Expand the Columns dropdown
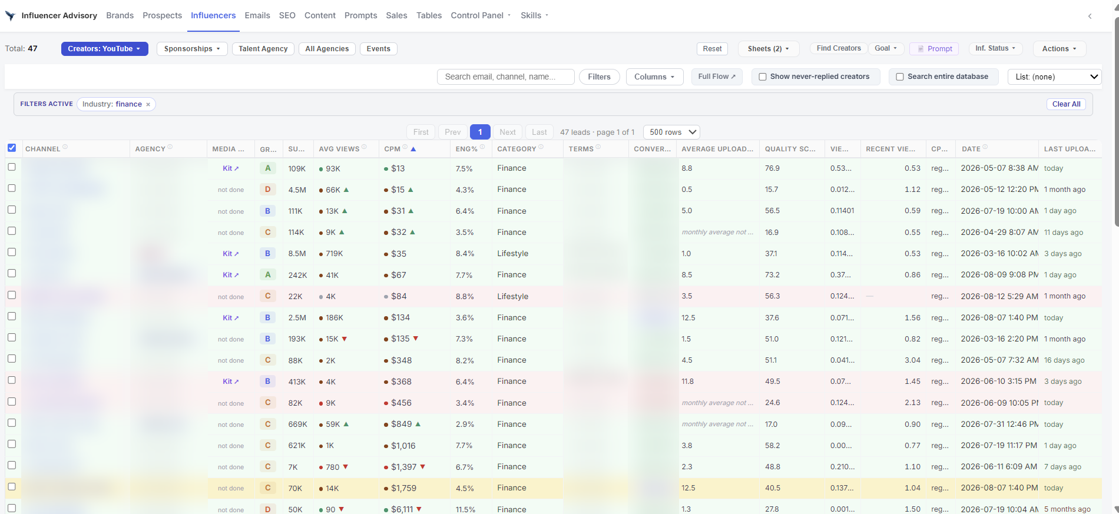1119x514 pixels. pyautogui.click(x=654, y=77)
